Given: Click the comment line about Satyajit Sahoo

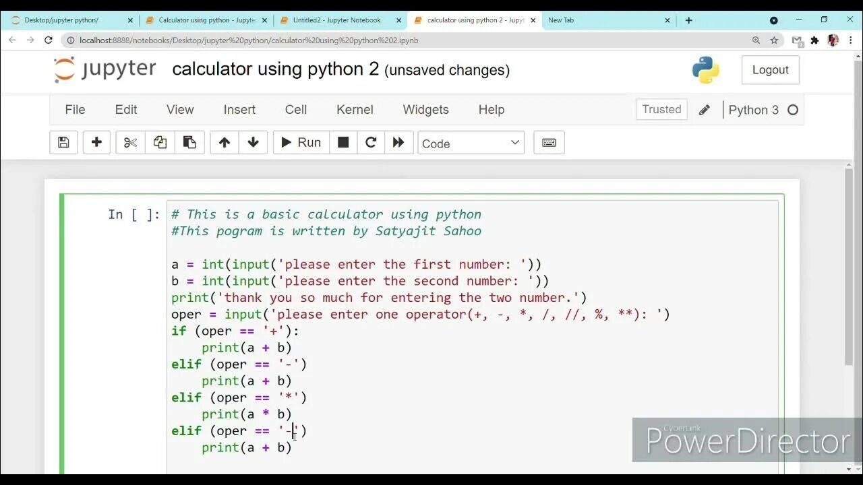Looking at the screenshot, I should [326, 231].
